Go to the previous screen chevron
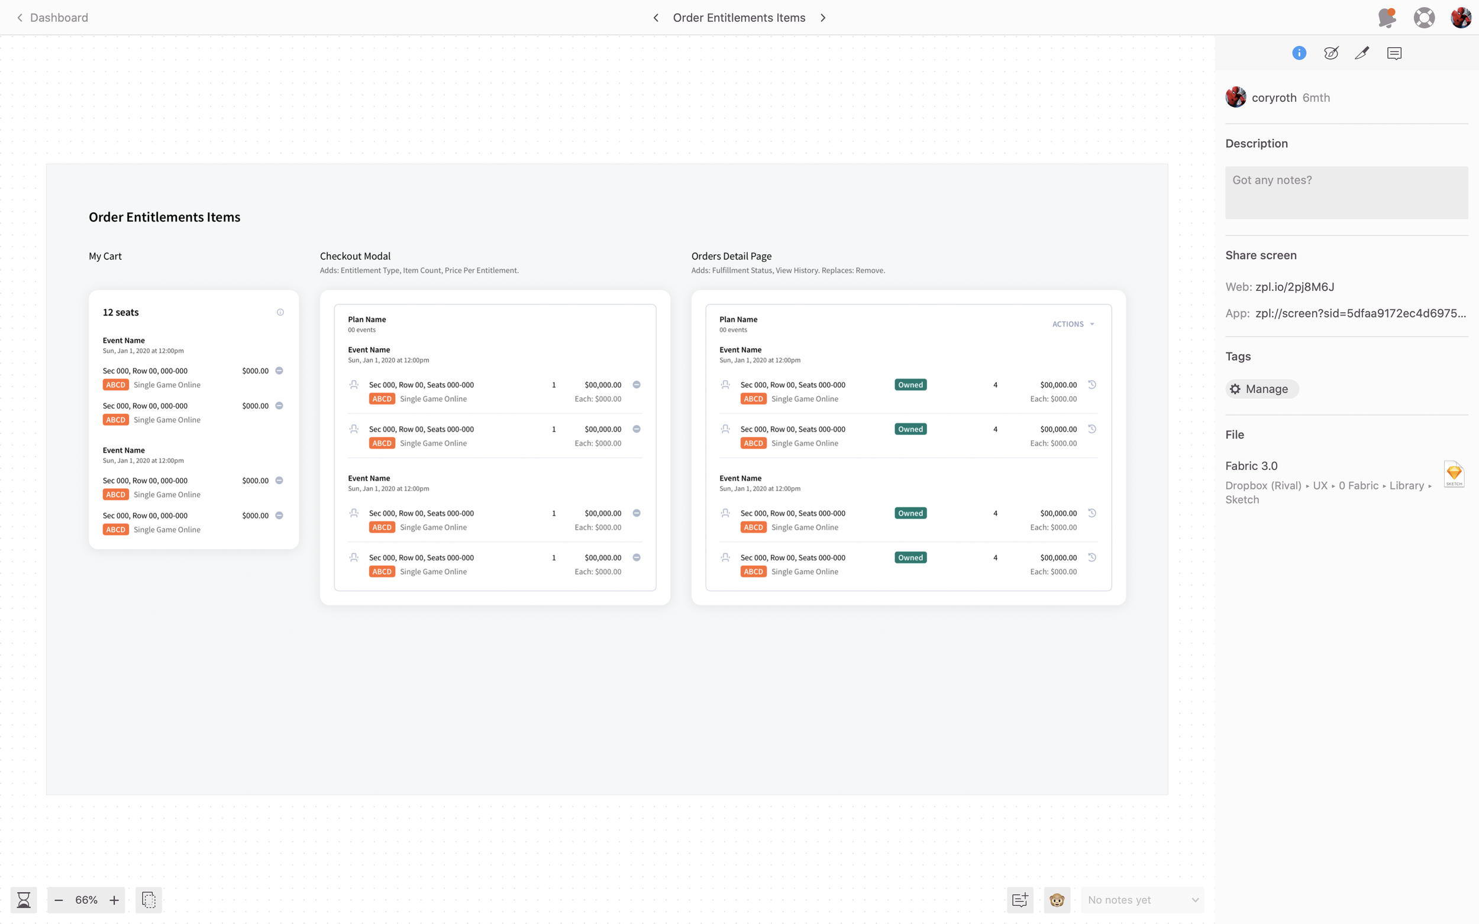The height and width of the screenshot is (924, 1479). [655, 18]
